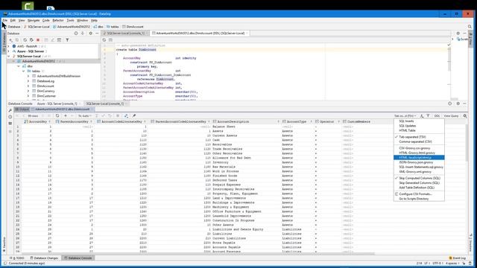
Task: Toggle Tab-separated (TSV) format option
Action: coord(419,137)
